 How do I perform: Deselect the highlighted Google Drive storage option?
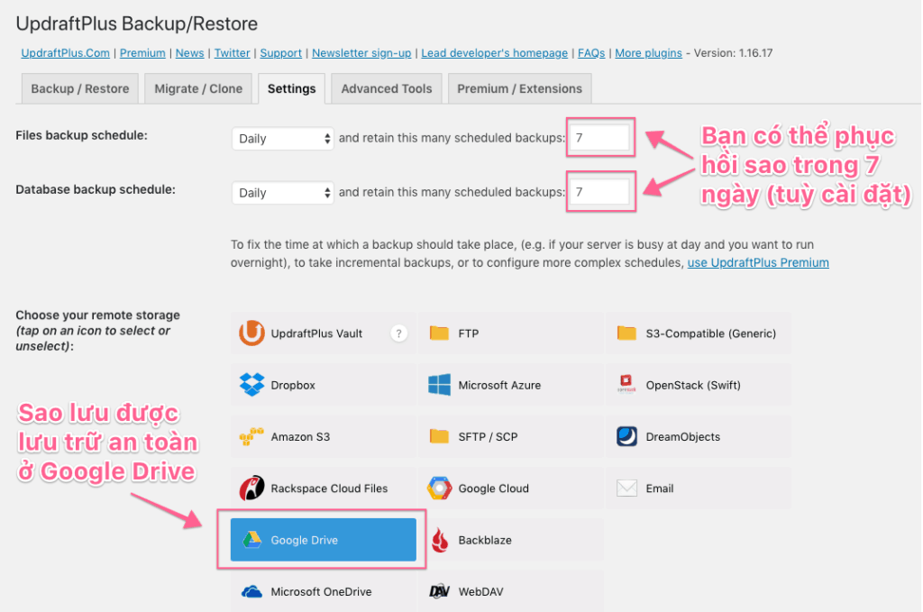(323, 540)
